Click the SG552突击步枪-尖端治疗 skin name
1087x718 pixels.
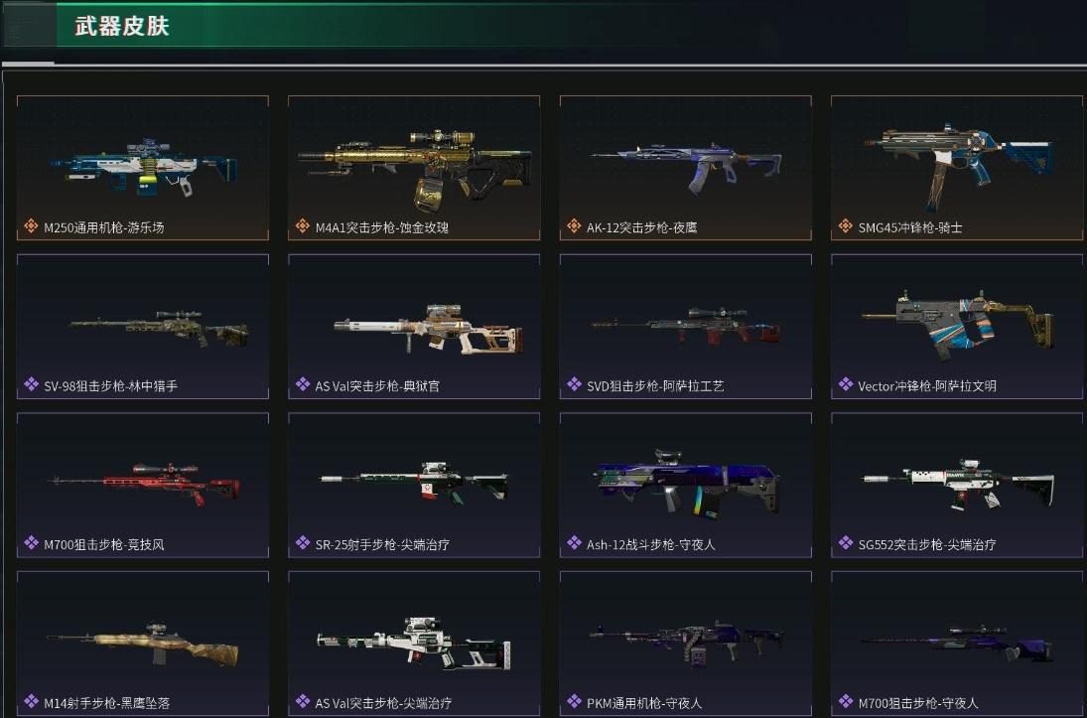[927, 544]
